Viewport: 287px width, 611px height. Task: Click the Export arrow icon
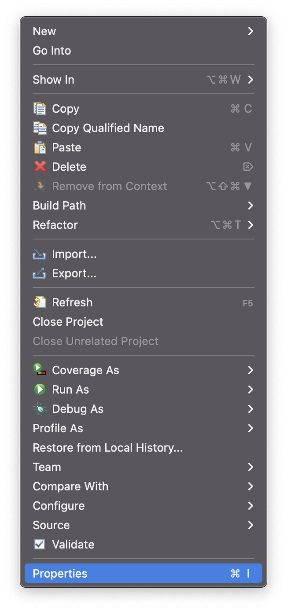[x=40, y=273]
